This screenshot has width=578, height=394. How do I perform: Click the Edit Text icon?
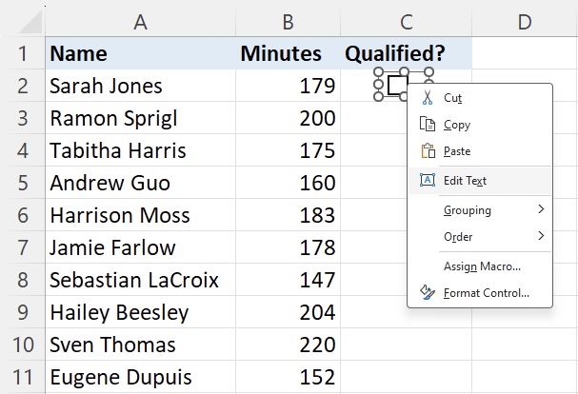click(428, 180)
